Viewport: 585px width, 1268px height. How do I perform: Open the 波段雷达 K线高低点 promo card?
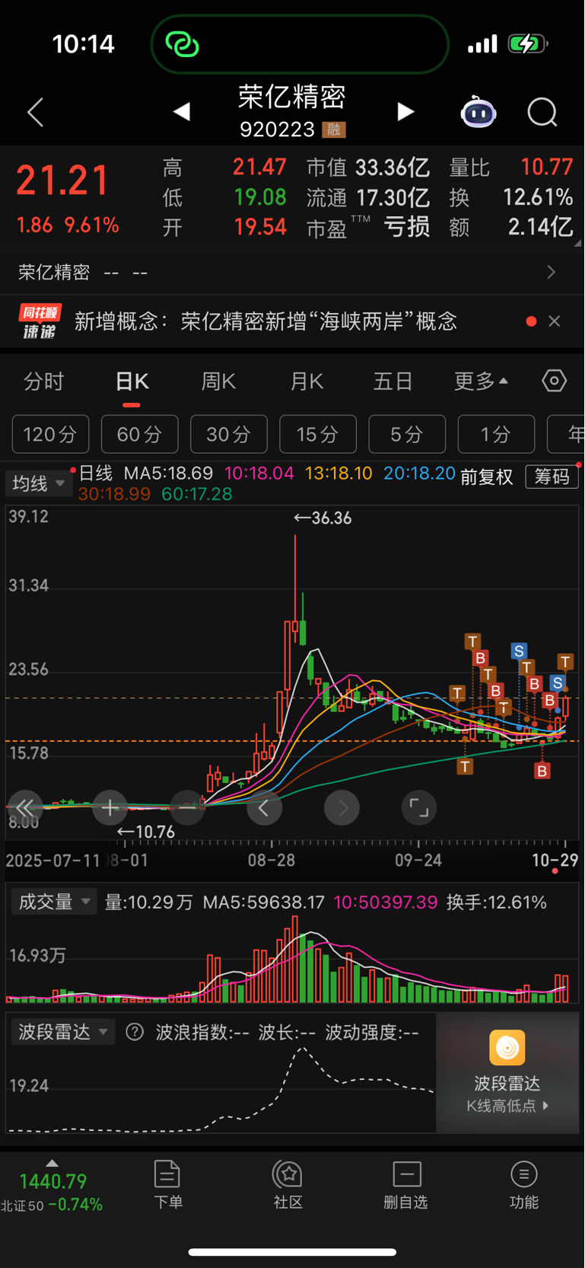pos(507,1072)
